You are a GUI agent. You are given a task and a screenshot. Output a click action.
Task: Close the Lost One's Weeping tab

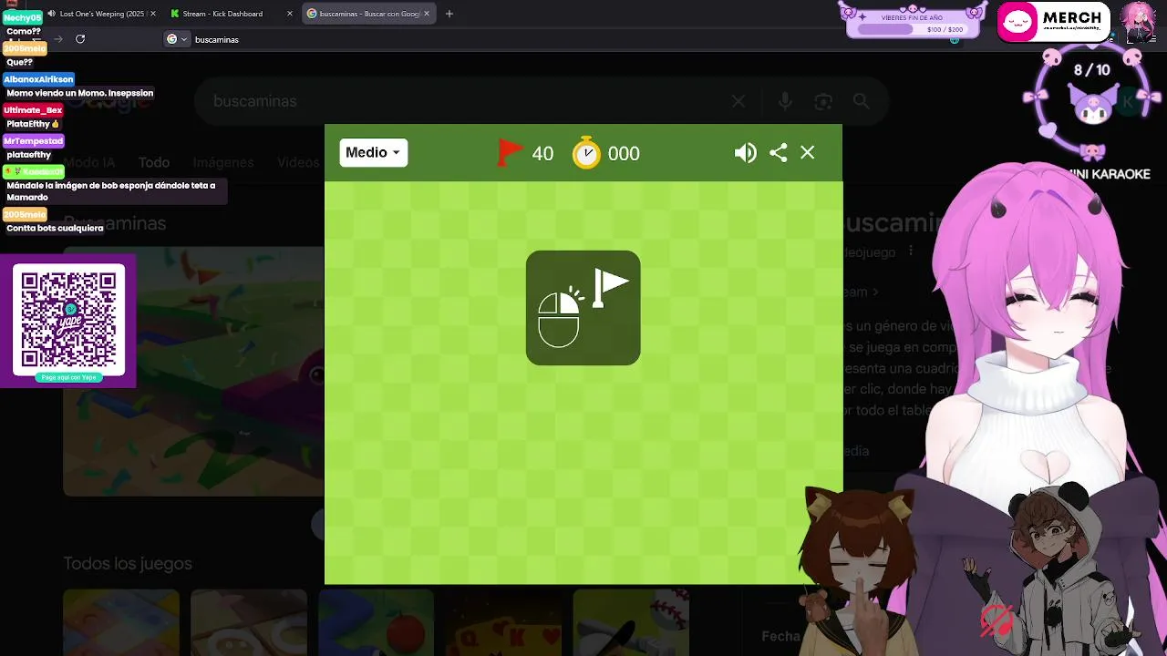[x=152, y=14]
